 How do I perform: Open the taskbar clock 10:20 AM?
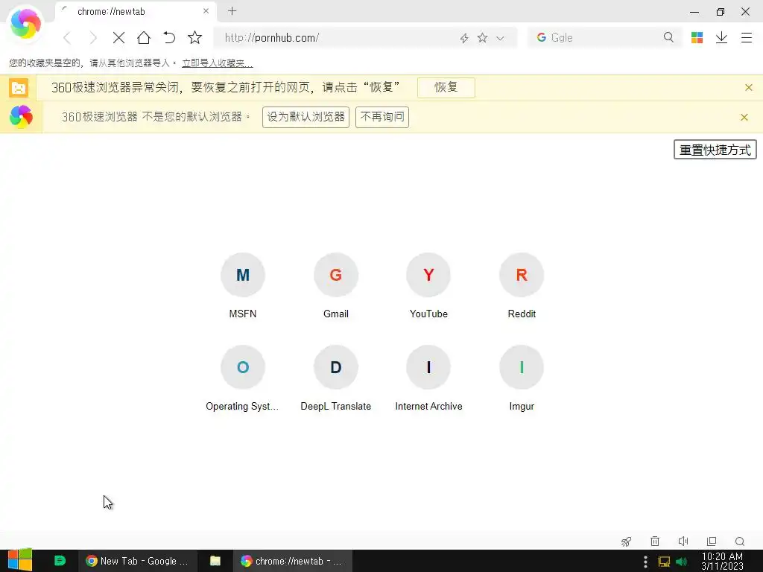[x=722, y=562]
